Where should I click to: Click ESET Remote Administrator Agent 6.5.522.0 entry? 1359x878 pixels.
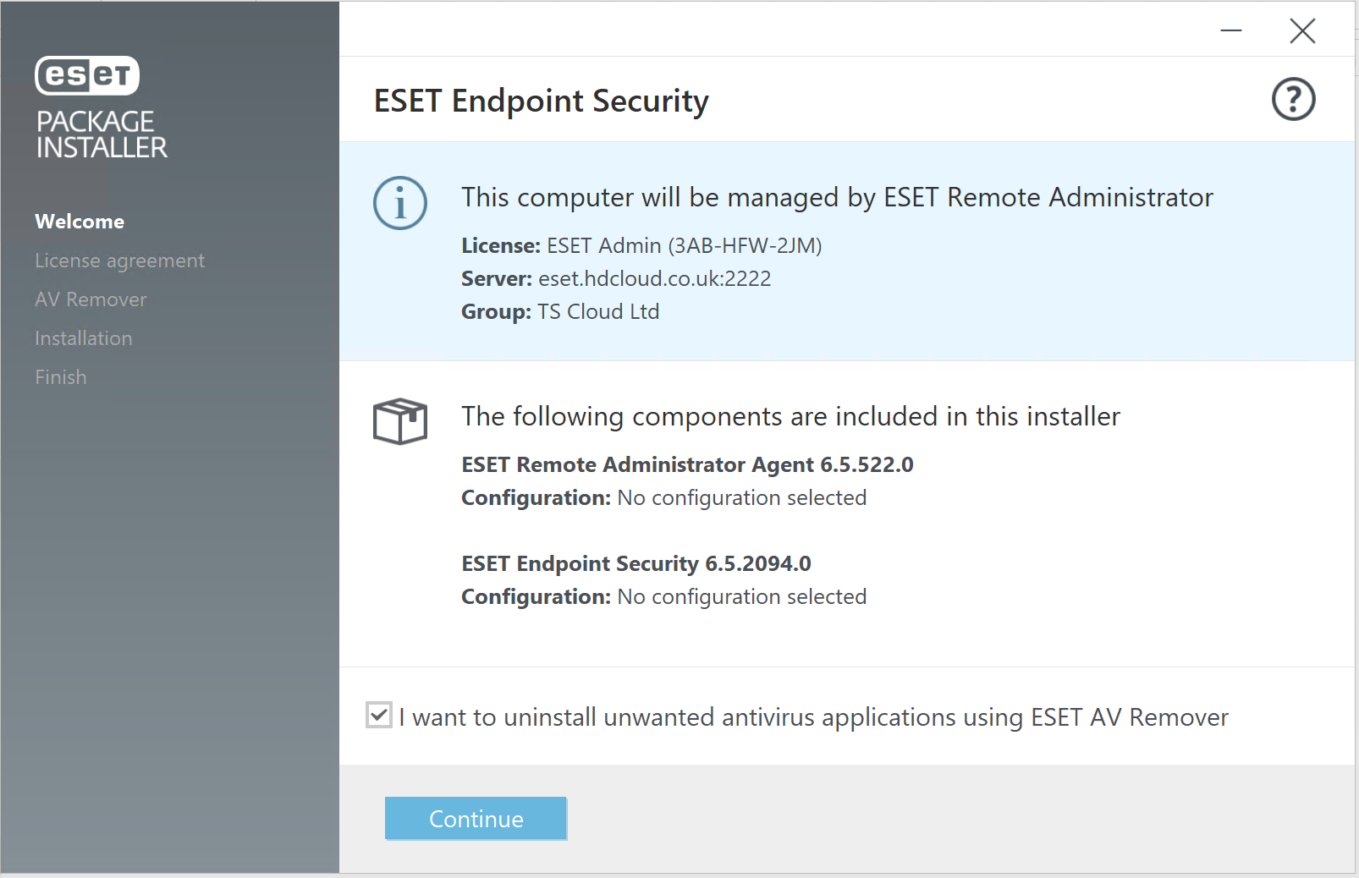click(x=687, y=465)
